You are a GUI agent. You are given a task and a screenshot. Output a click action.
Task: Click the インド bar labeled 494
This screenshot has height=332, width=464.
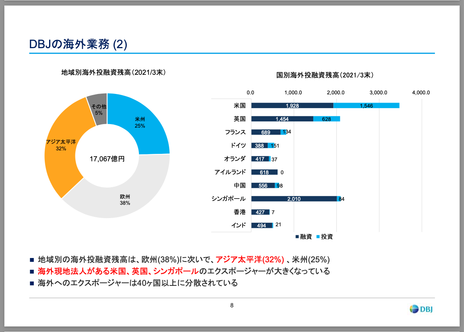pyautogui.click(x=262, y=225)
